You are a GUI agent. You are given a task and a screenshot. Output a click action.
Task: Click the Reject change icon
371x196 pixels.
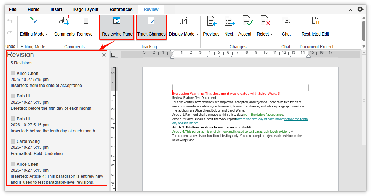coord(266,21)
